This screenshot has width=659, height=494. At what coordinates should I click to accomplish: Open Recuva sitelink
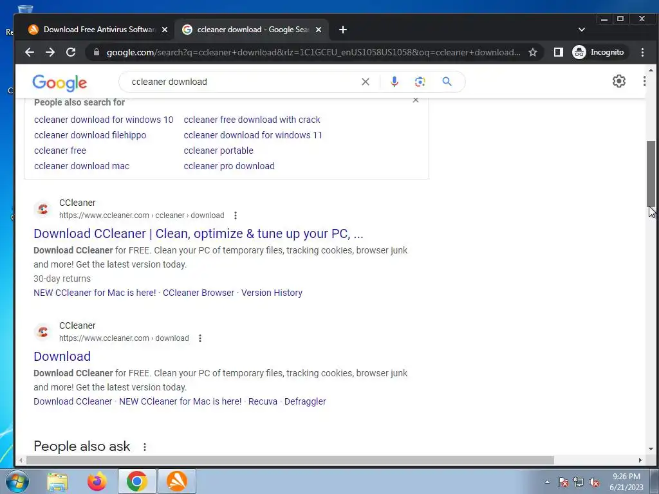(263, 401)
